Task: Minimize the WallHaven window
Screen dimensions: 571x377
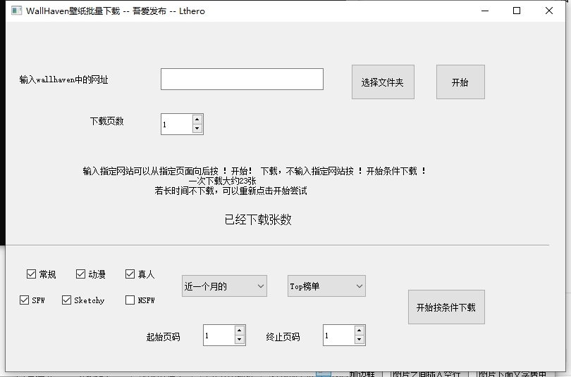Action: coord(485,11)
